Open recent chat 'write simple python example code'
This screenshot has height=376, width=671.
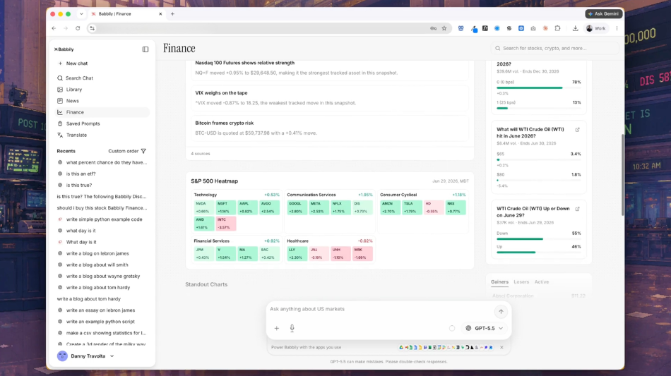pyautogui.click(x=104, y=219)
